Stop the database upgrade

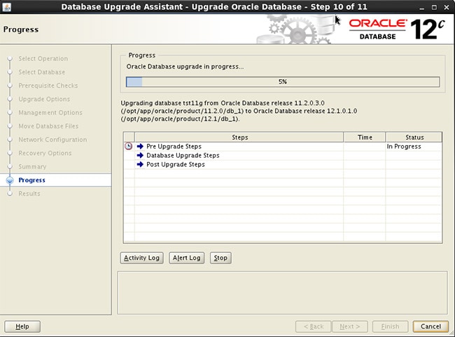pos(220,258)
